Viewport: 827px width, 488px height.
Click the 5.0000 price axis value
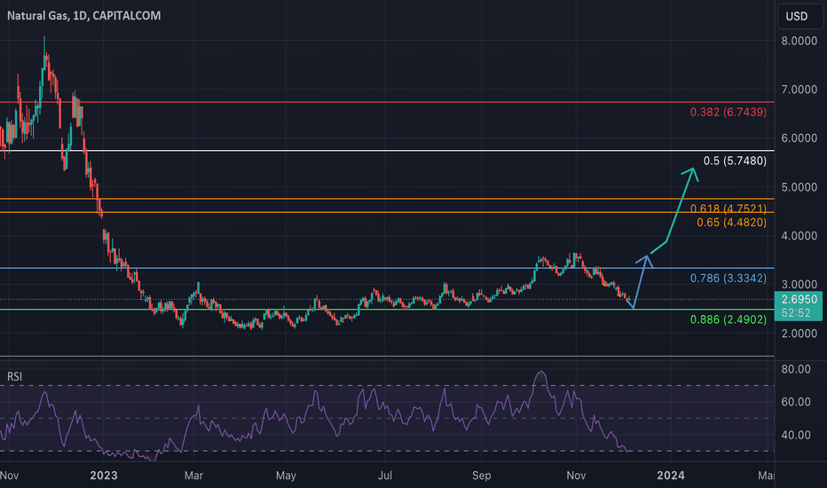[799, 187]
